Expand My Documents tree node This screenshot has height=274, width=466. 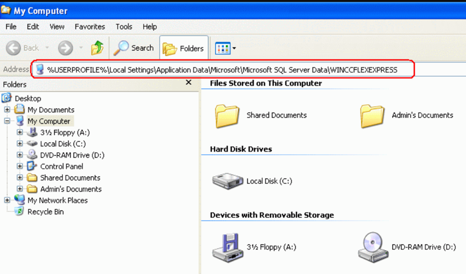tap(7, 109)
